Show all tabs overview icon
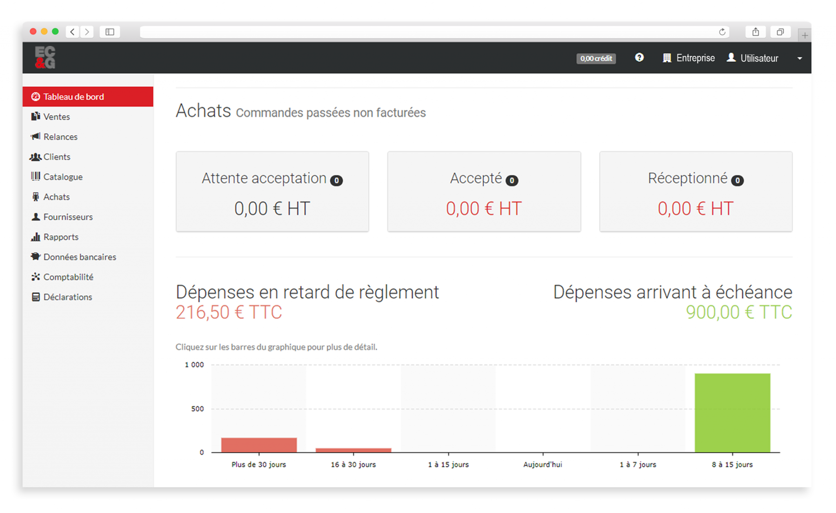 (x=780, y=32)
